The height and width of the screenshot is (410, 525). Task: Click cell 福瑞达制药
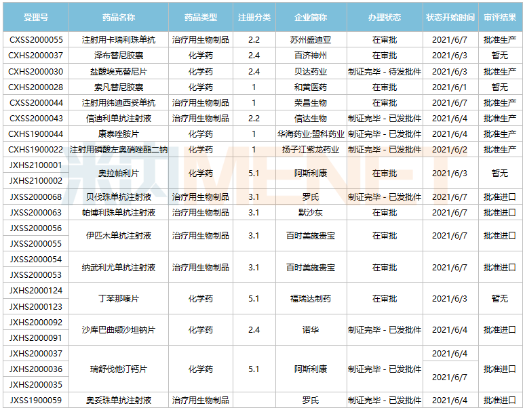(311, 299)
